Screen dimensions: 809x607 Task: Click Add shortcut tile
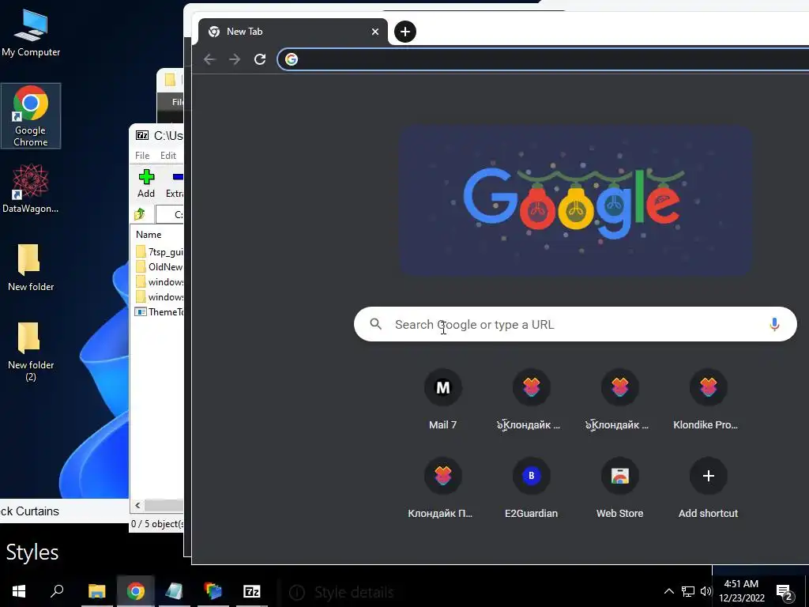[x=708, y=488]
